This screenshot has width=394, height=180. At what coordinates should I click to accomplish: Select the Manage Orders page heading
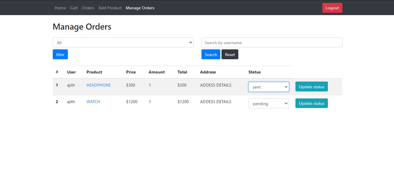pyautogui.click(x=82, y=27)
